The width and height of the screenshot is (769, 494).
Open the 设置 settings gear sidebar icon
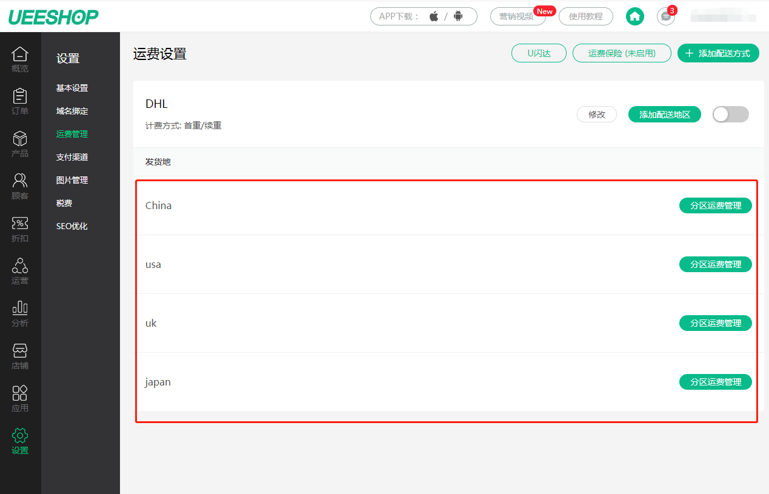point(20,441)
